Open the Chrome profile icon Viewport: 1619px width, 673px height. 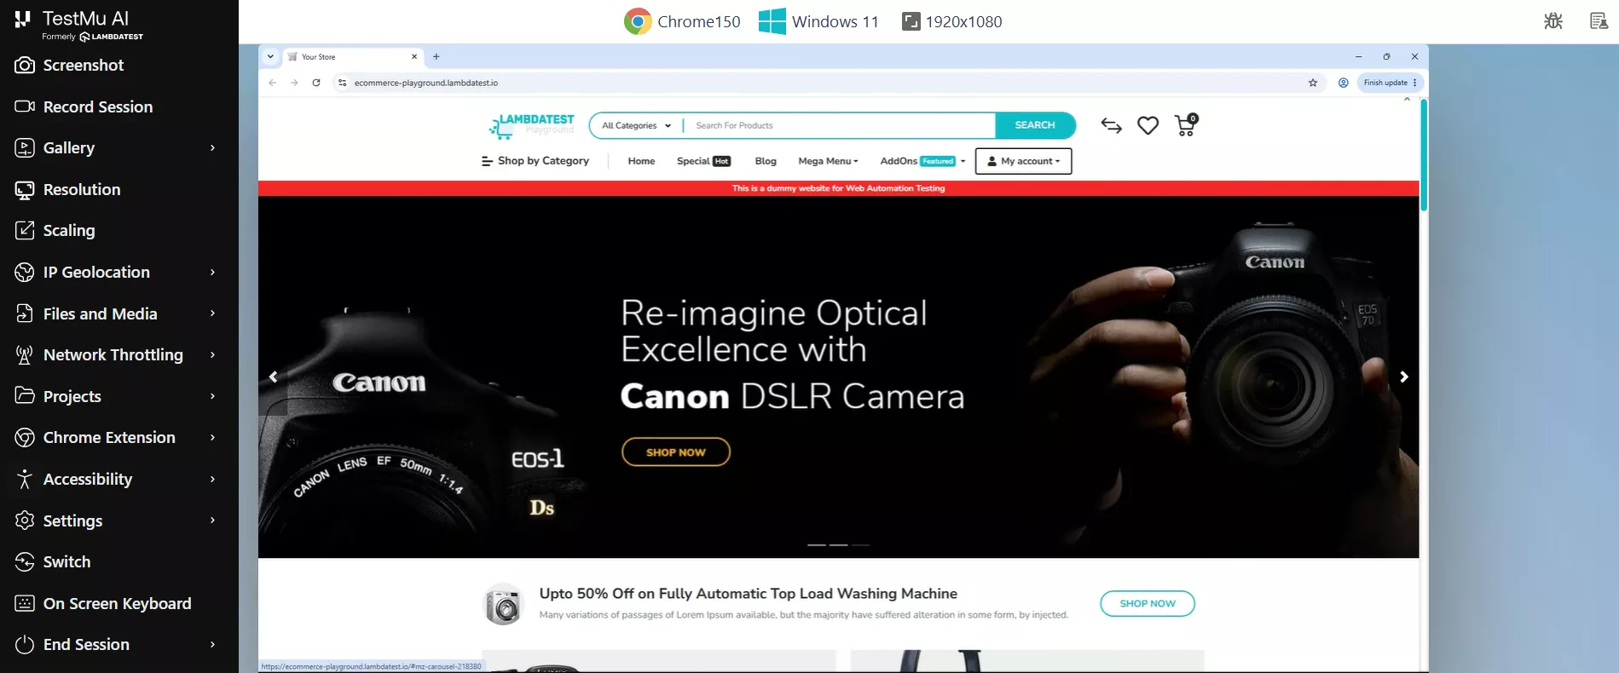coord(1343,83)
